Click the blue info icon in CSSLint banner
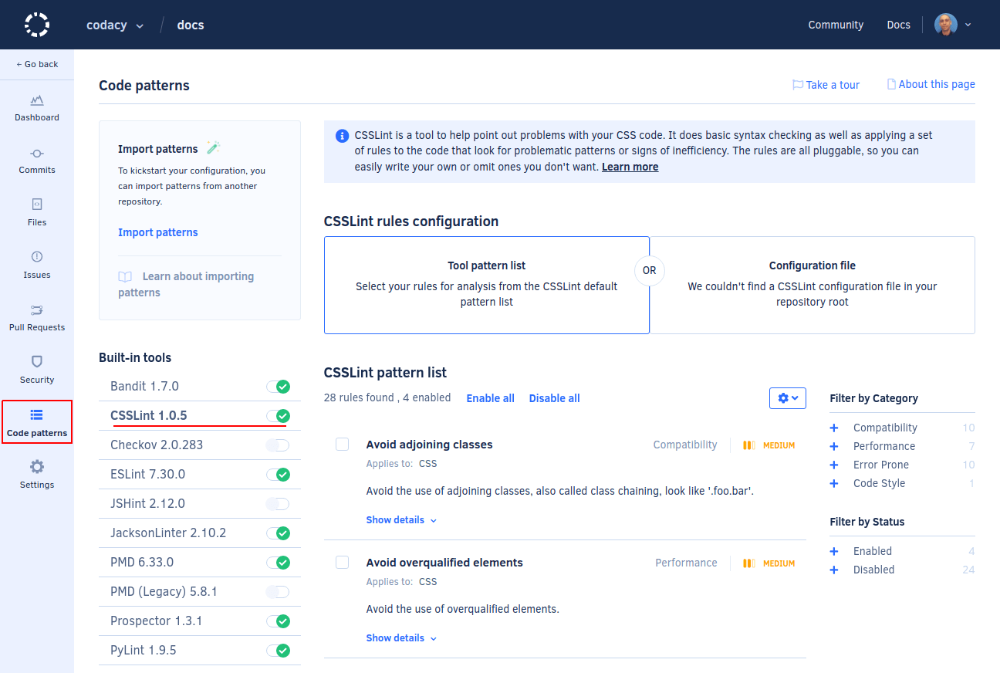Viewport: 1000px width, 673px height. point(342,136)
